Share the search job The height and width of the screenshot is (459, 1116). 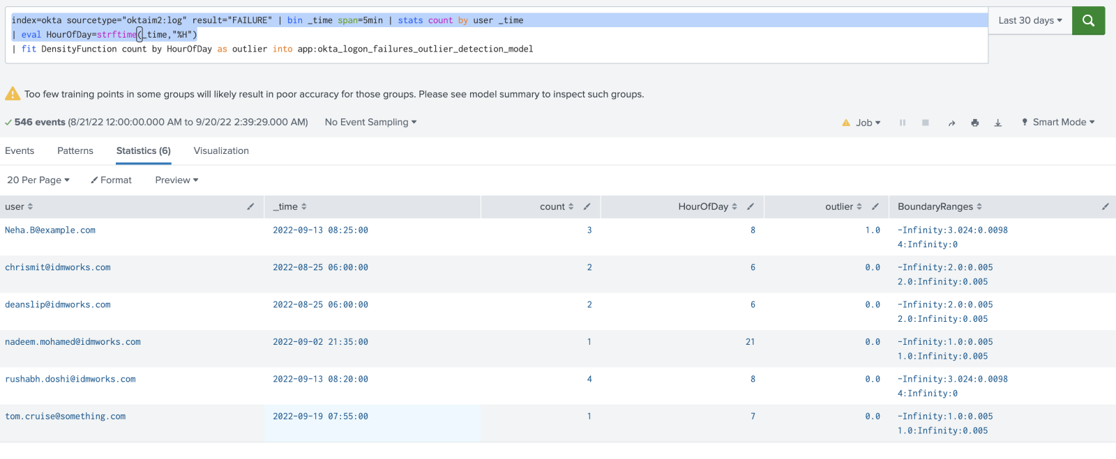coord(951,123)
